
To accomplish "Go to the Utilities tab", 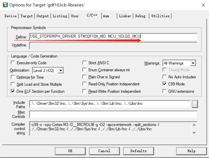I will click(160, 16).
